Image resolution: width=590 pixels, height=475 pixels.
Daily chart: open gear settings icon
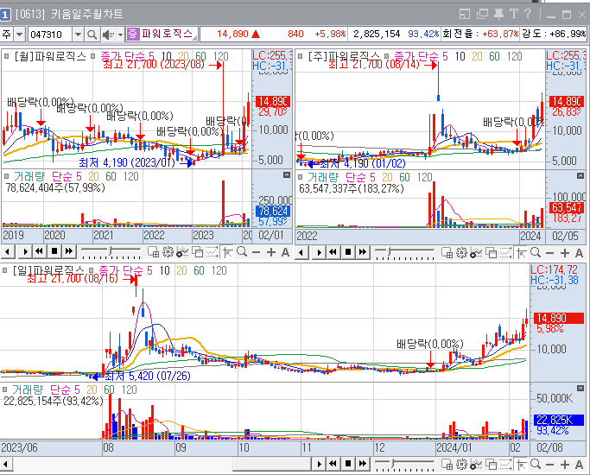(461, 465)
